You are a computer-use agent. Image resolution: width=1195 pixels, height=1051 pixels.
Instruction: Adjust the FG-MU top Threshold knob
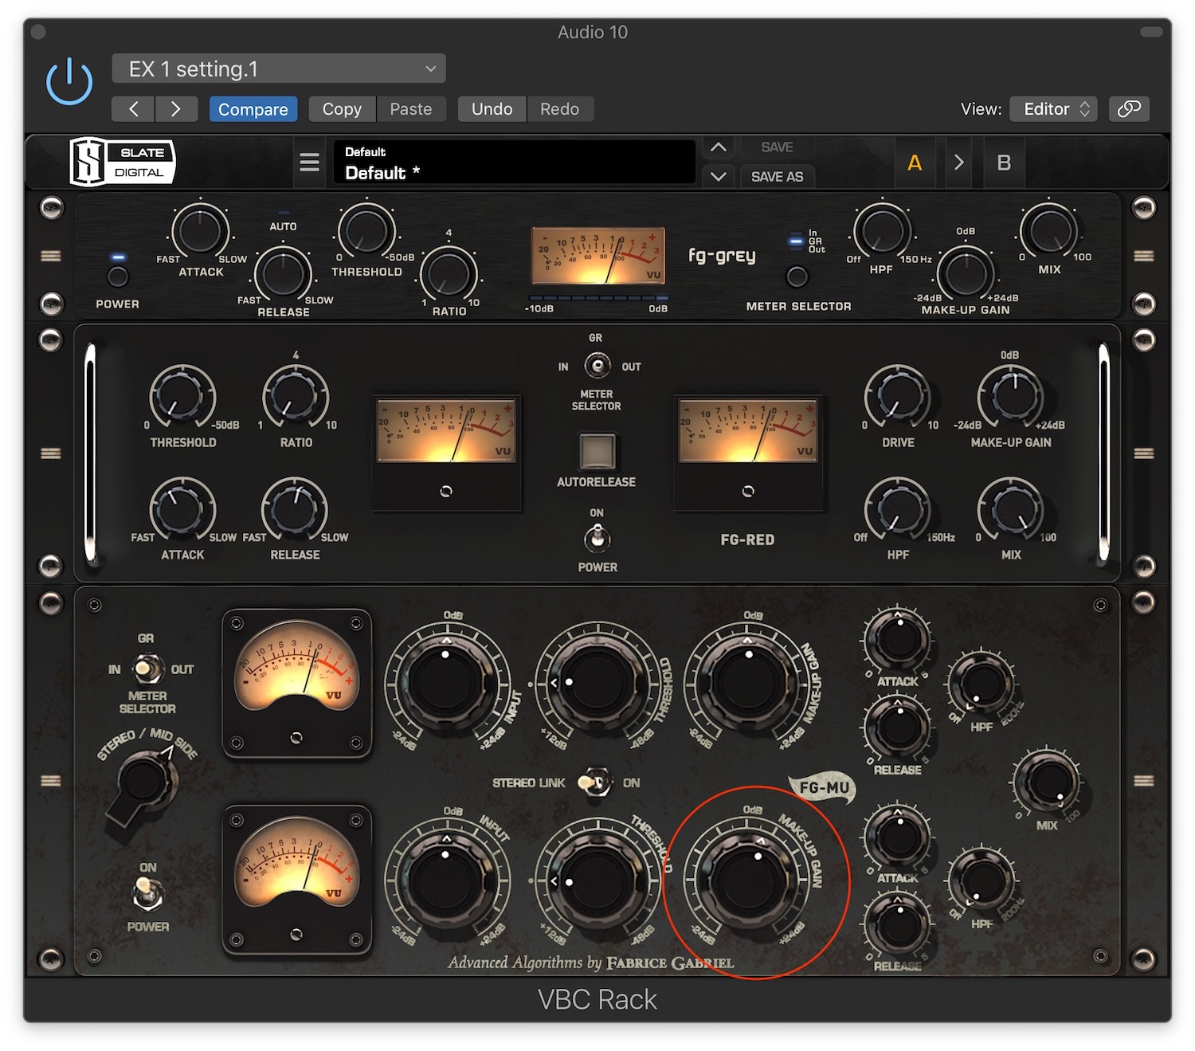pos(596,683)
